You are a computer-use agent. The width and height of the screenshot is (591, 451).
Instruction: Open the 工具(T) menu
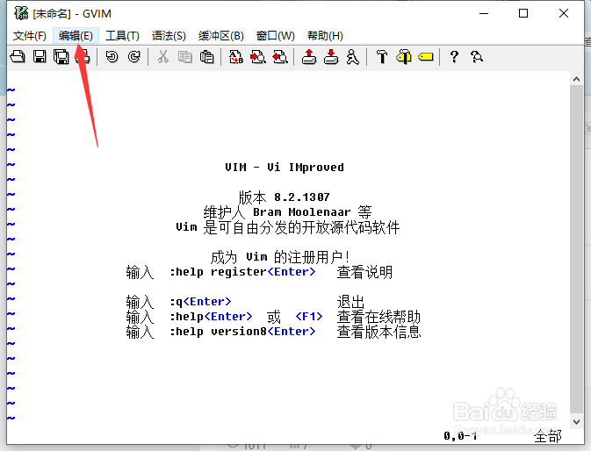122,36
